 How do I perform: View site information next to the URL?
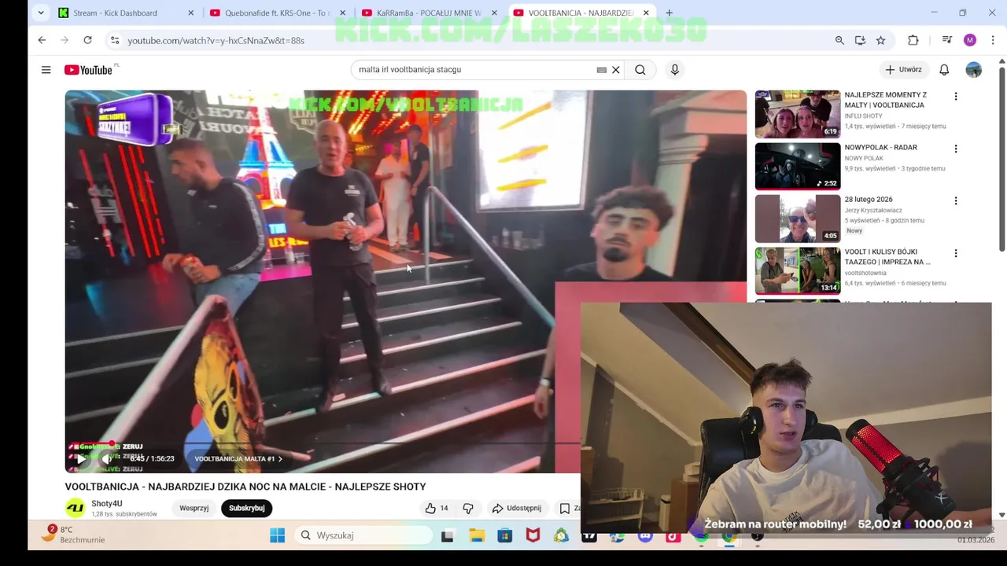(115, 40)
